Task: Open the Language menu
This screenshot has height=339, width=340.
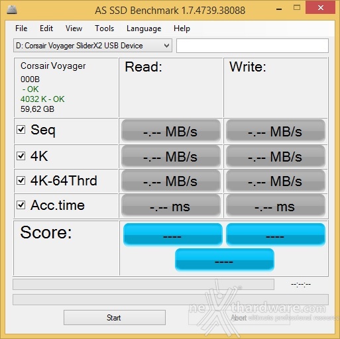Action: coord(144,28)
